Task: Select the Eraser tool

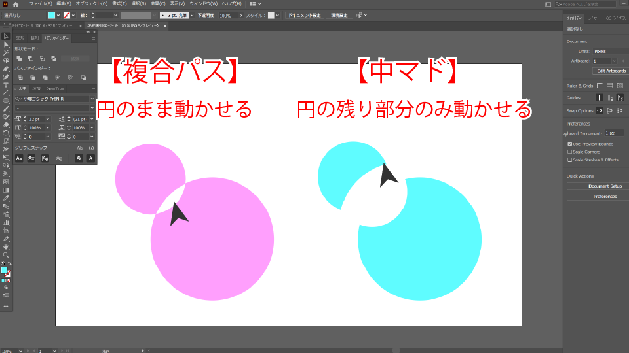Action: [6, 125]
